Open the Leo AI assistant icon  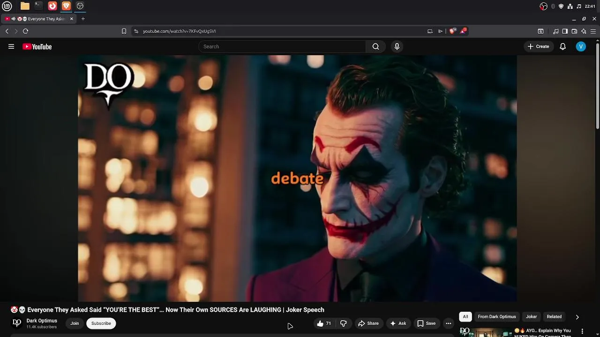[584, 31]
